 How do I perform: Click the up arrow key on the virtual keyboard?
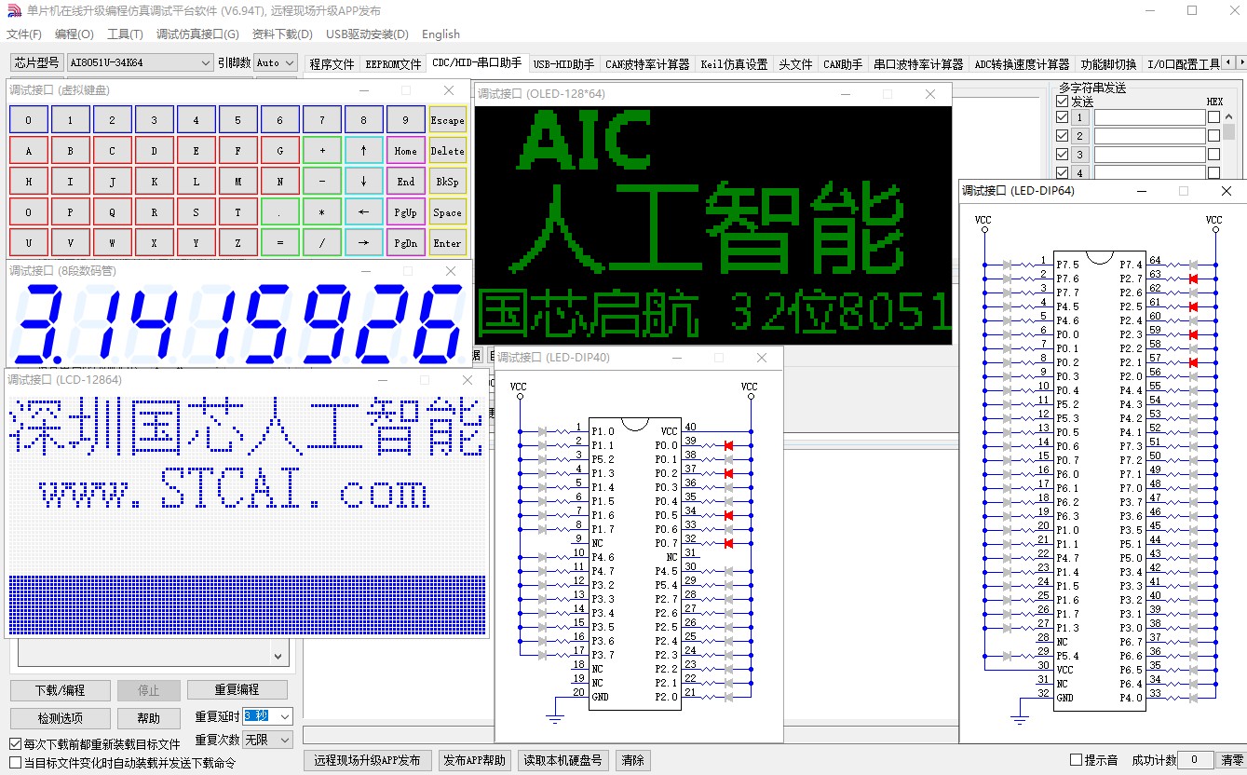363,151
